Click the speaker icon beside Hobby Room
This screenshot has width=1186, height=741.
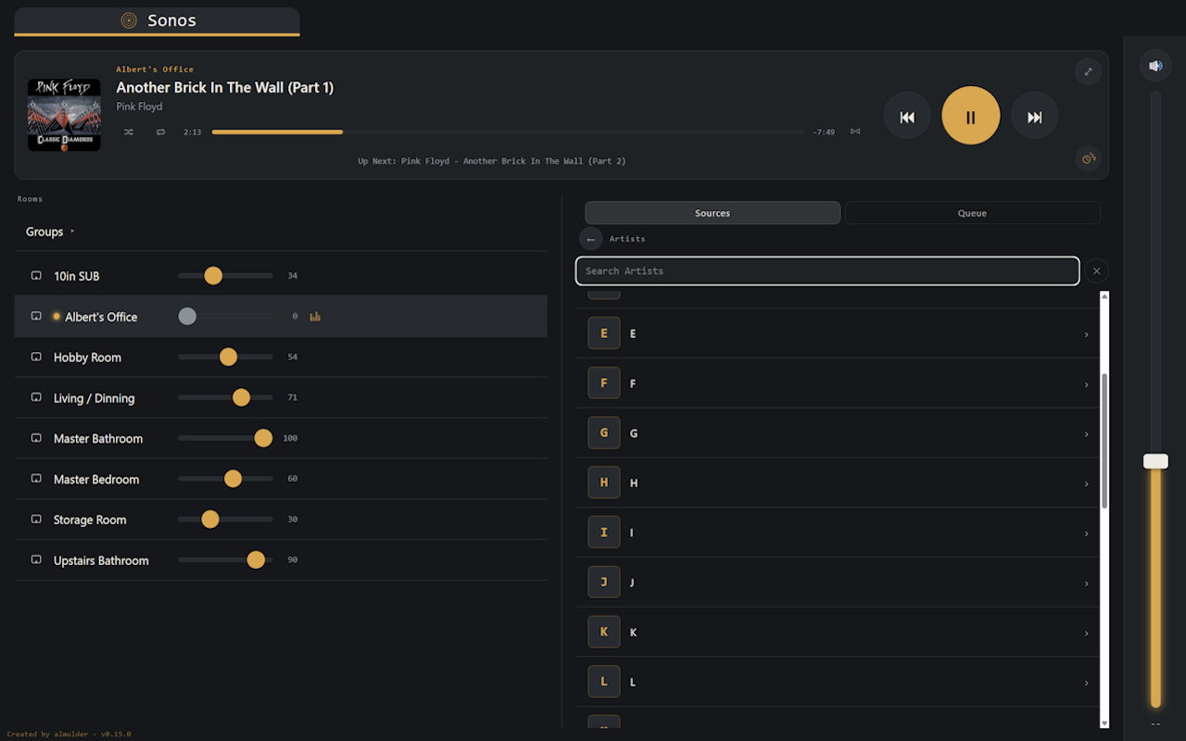[36, 358]
